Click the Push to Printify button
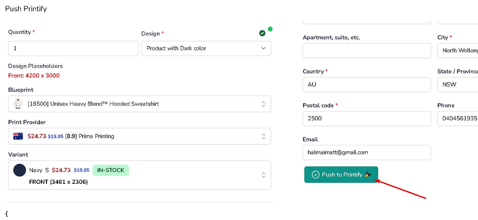Image resolution: width=478 pixels, height=220 pixels. [x=341, y=175]
